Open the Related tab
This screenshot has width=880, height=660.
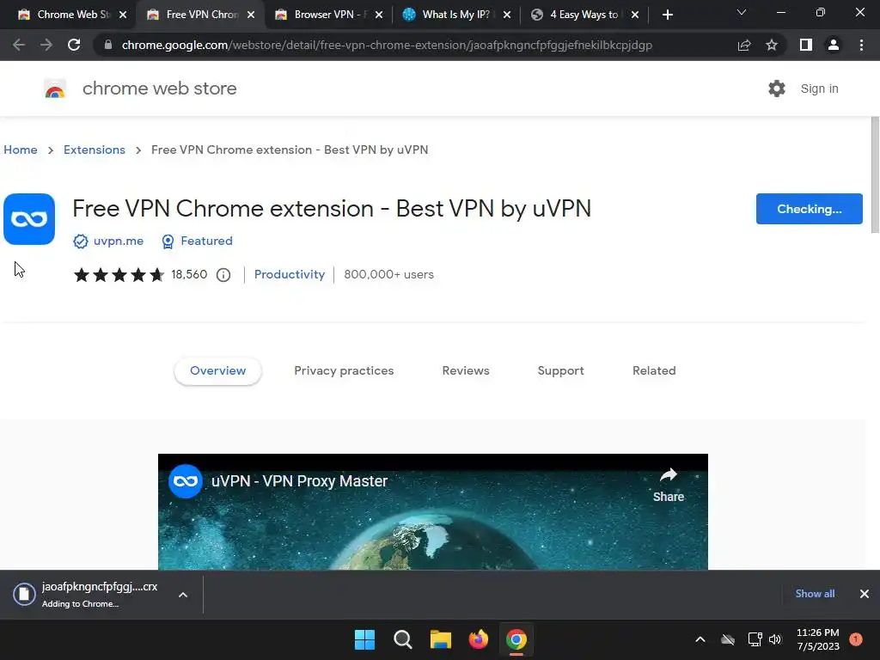pyautogui.click(x=654, y=371)
